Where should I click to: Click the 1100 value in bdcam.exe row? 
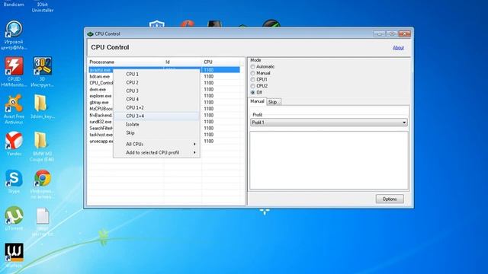click(208, 76)
